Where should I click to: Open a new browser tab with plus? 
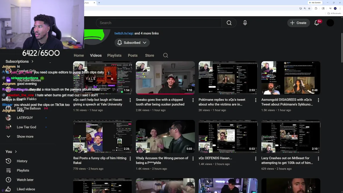click(99, 3)
